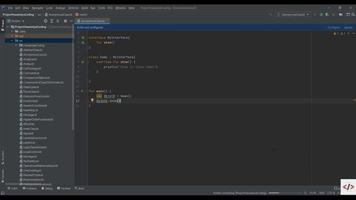356x200 pixels.
Task: Open the Build tool window
Action: click(x=79, y=188)
